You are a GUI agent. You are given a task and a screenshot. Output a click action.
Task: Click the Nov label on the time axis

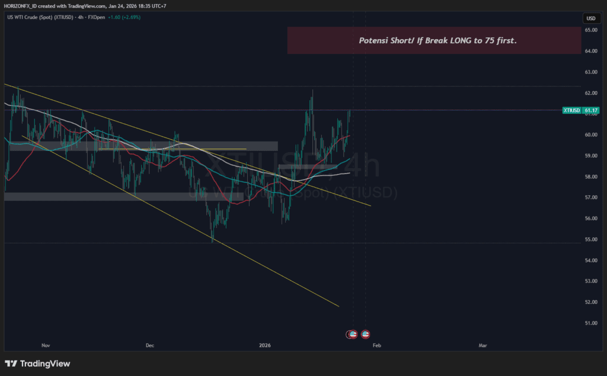pos(46,344)
